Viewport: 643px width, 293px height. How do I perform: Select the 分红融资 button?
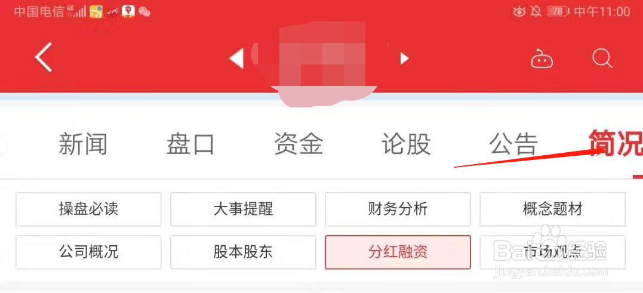point(398,252)
